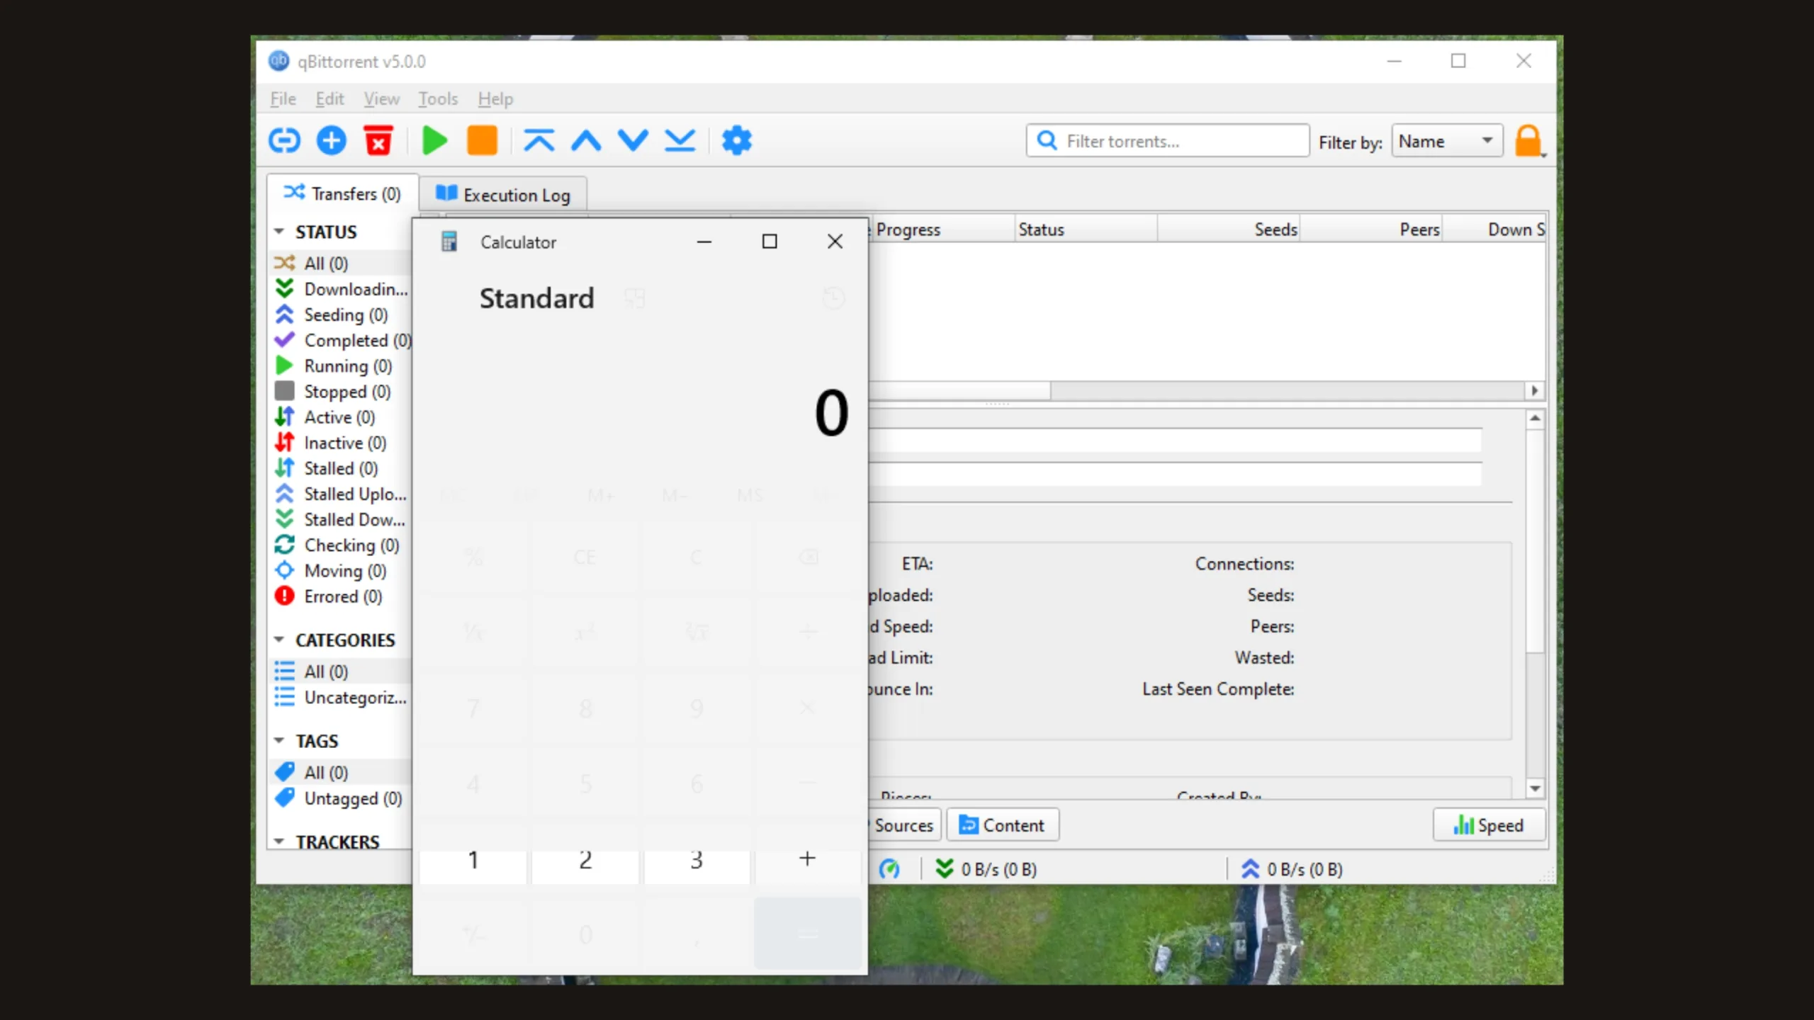Select the Inactive (0) filter
Viewport: 1814px width, 1020px height.
pyautogui.click(x=341, y=443)
